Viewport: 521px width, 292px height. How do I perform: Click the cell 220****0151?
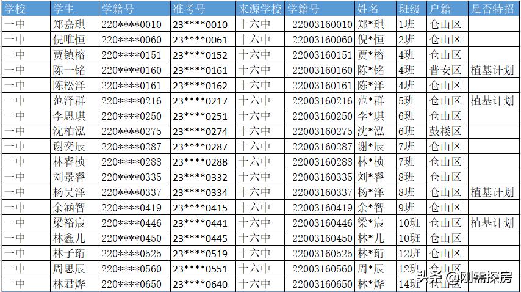coord(132,55)
